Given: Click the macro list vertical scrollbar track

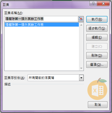Looking at the screenshot, I should 81,47.
